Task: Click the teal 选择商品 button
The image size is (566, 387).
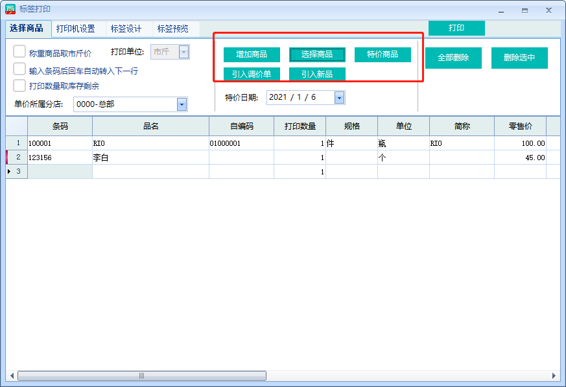Action: pyautogui.click(x=317, y=54)
